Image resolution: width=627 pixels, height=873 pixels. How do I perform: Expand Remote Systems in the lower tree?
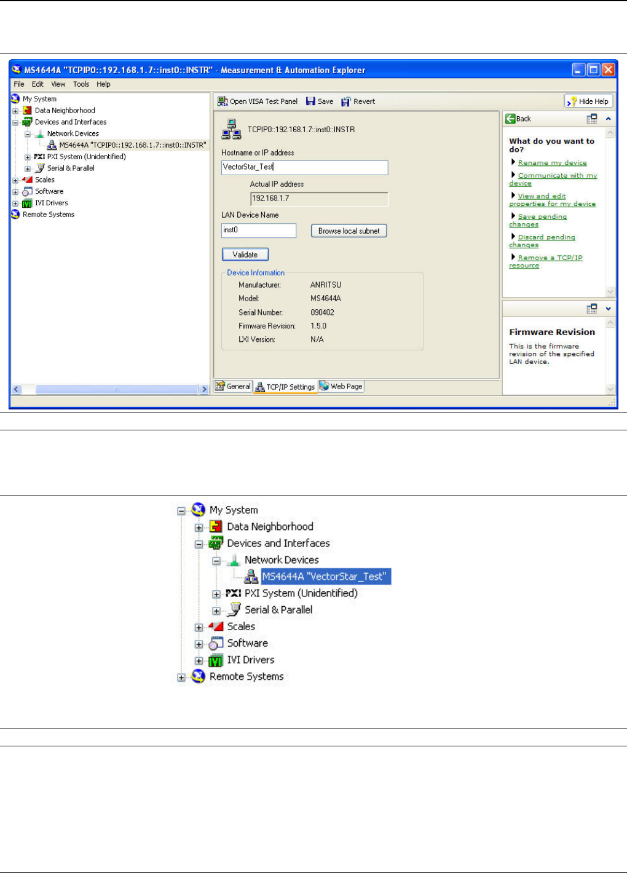181,677
